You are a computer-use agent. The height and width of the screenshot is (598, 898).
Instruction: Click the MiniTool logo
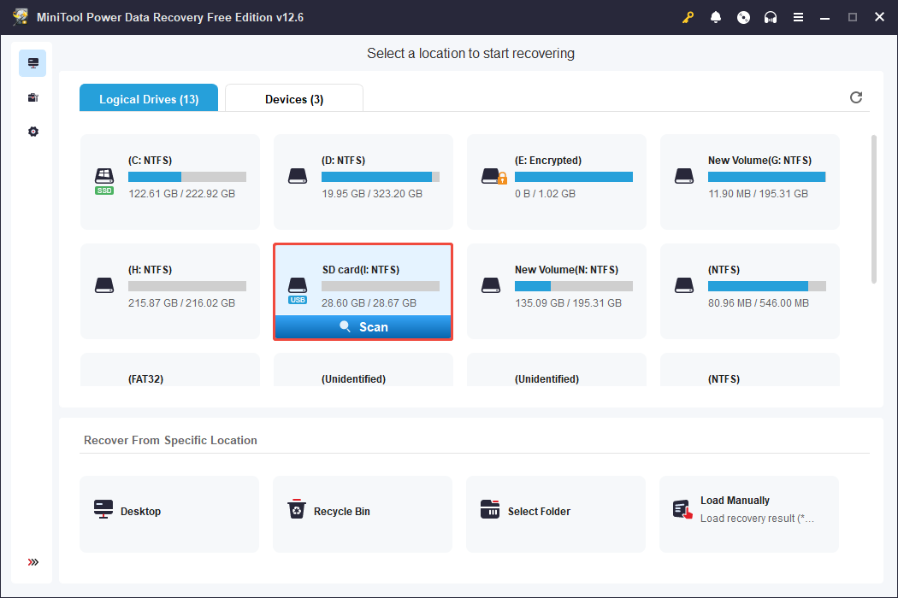tap(19, 16)
